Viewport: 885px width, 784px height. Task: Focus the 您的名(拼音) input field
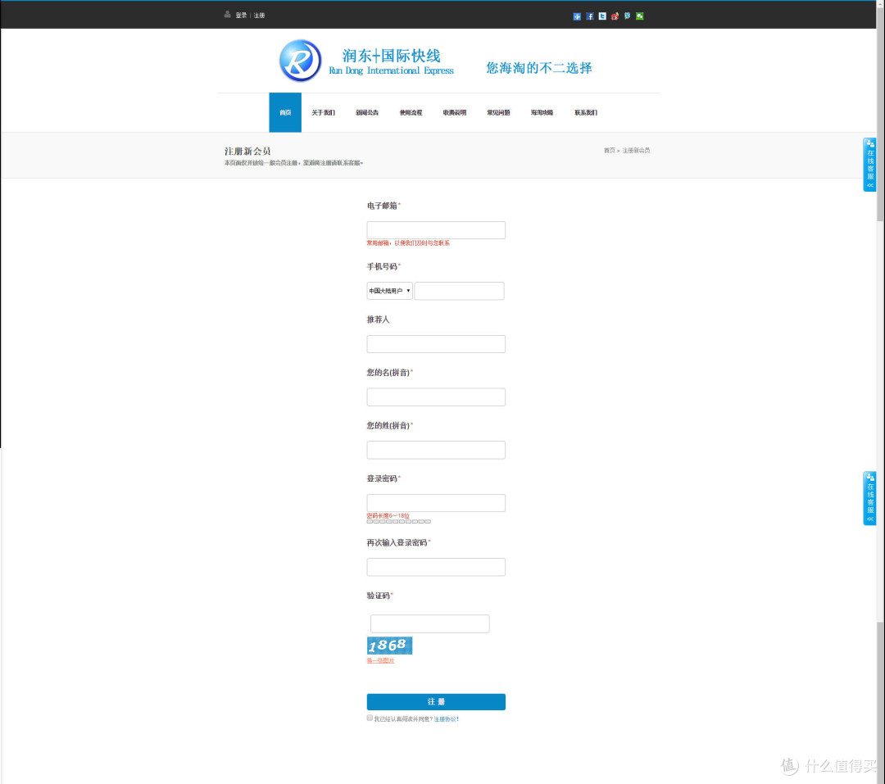point(436,397)
